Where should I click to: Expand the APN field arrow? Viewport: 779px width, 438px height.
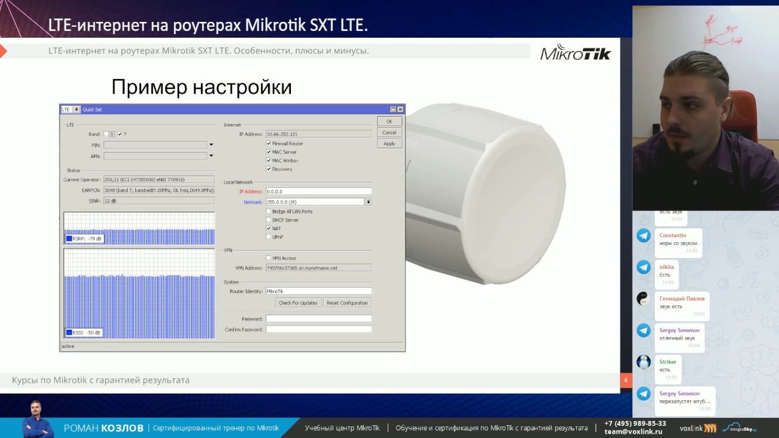[211, 156]
